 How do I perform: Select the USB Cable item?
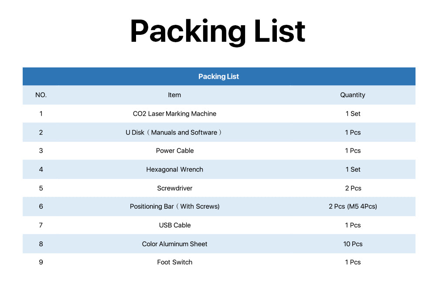(175, 225)
